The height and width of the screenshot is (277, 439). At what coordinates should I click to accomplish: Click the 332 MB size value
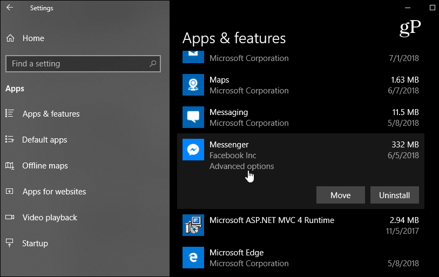[x=405, y=145]
